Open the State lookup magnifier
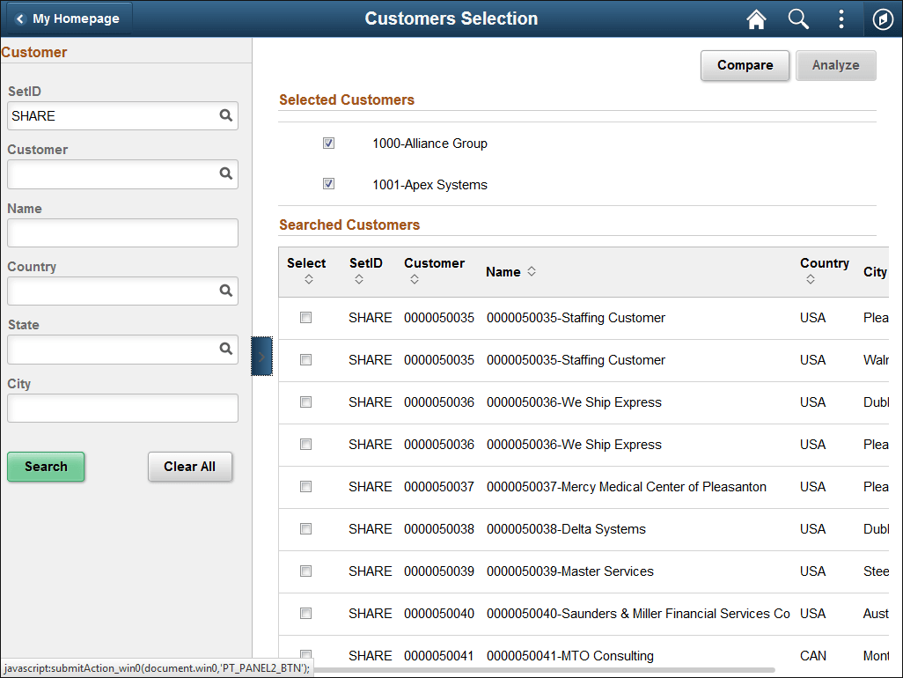 226,349
